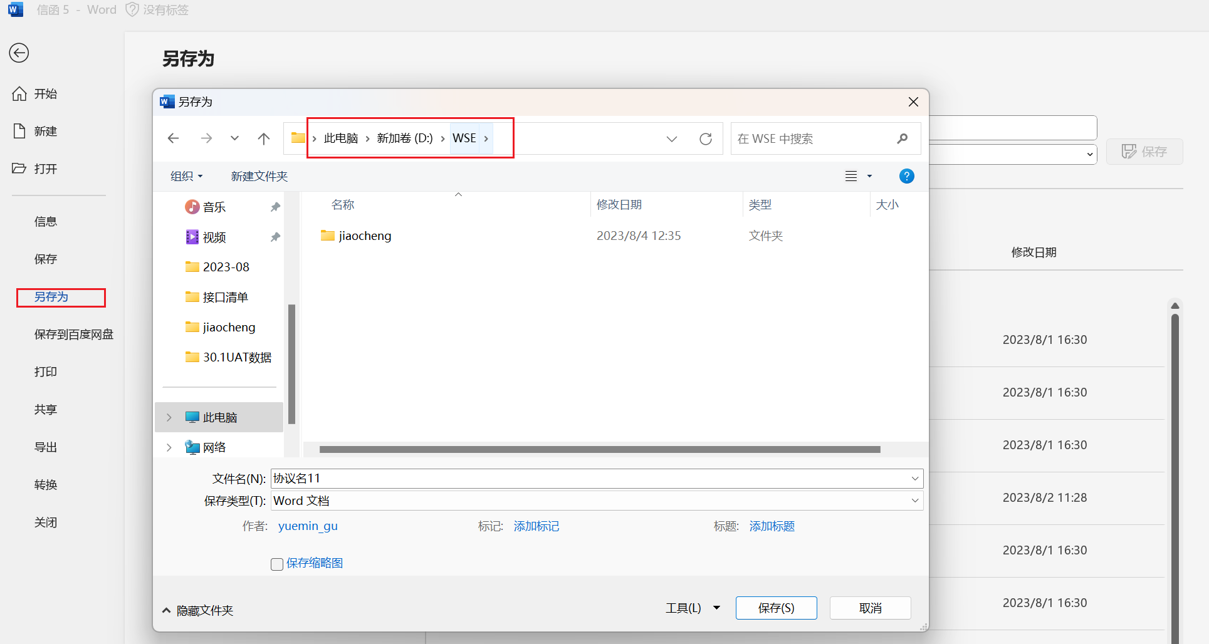Expand 此电脑 tree node chevron

[169, 417]
